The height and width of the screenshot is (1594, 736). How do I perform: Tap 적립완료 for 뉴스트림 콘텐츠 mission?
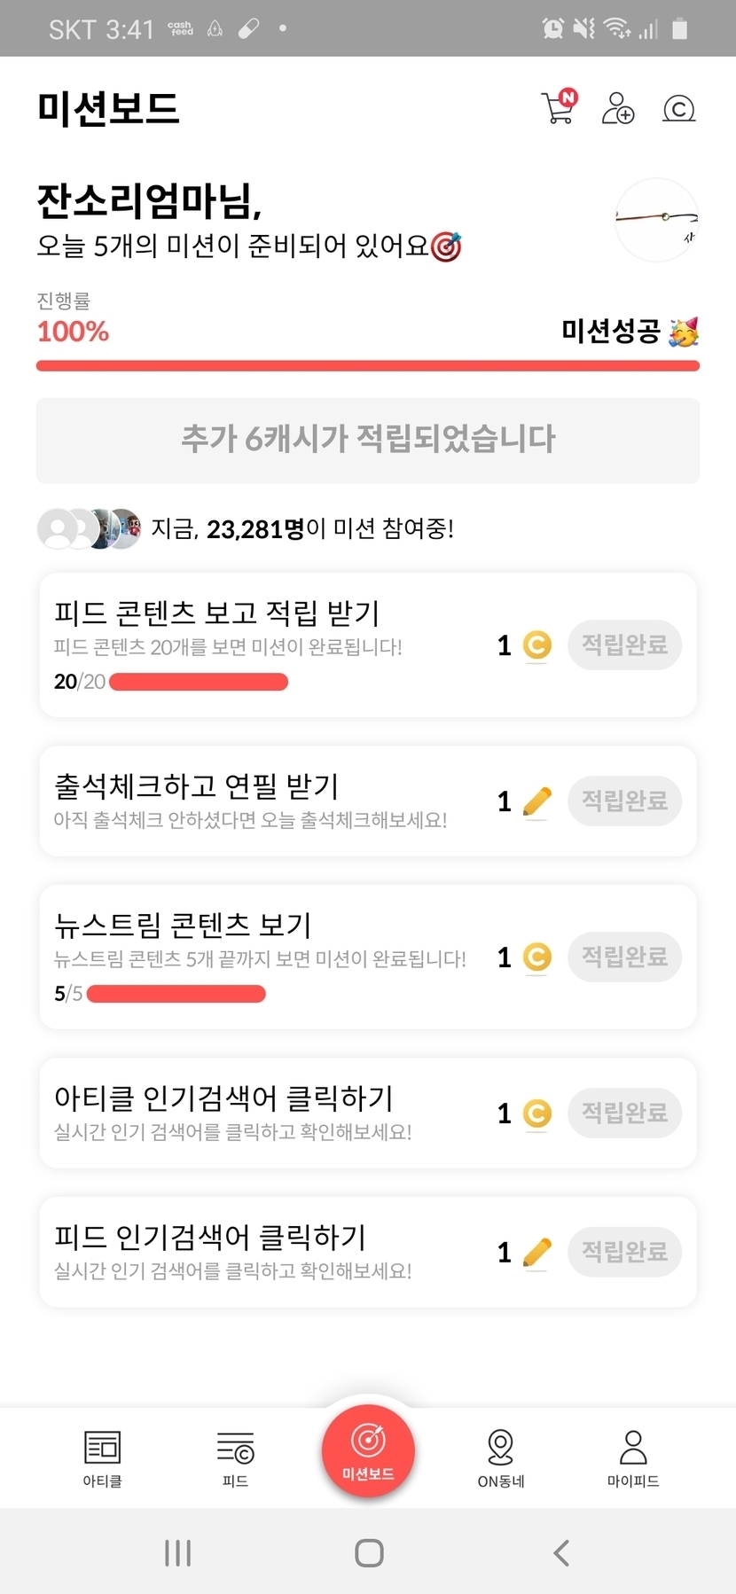click(x=624, y=957)
